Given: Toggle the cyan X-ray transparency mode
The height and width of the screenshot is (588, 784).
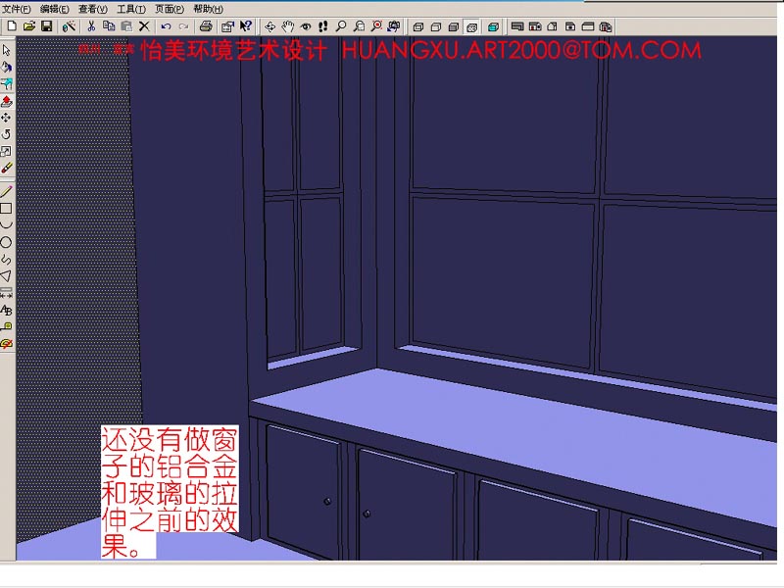Looking at the screenshot, I should (494, 26).
